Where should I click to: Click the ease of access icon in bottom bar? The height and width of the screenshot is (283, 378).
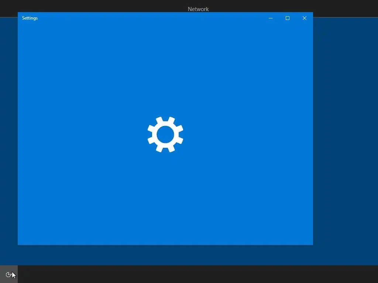pyautogui.click(x=9, y=274)
